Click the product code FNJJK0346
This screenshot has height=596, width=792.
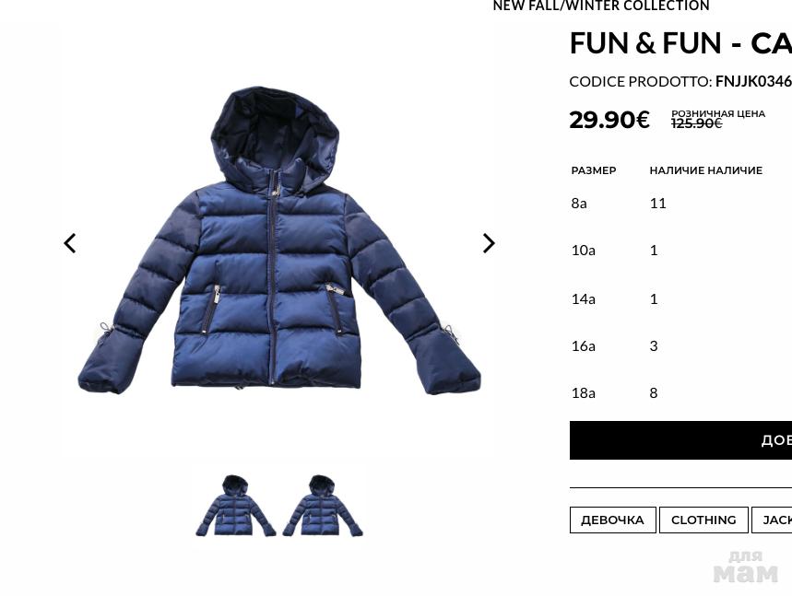click(x=753, y=81)
